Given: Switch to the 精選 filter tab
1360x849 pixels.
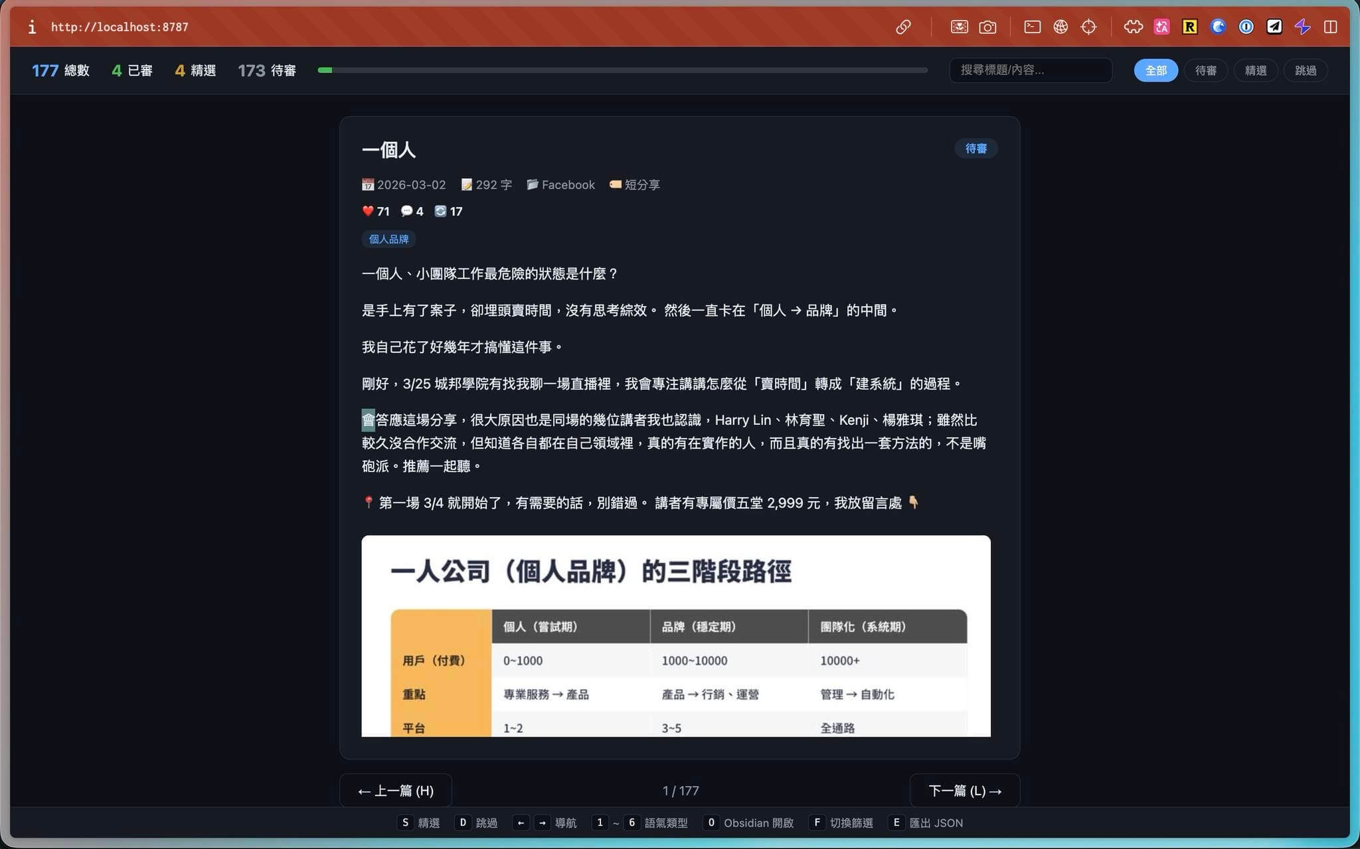Looking at the screenshot, I should point(1255,70).
